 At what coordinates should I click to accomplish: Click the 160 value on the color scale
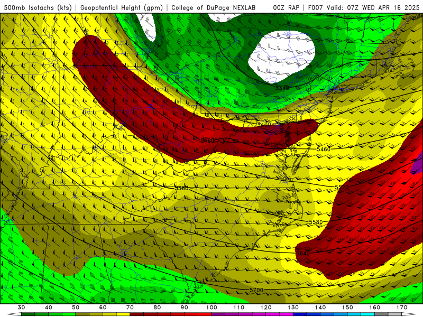point(375,307)
